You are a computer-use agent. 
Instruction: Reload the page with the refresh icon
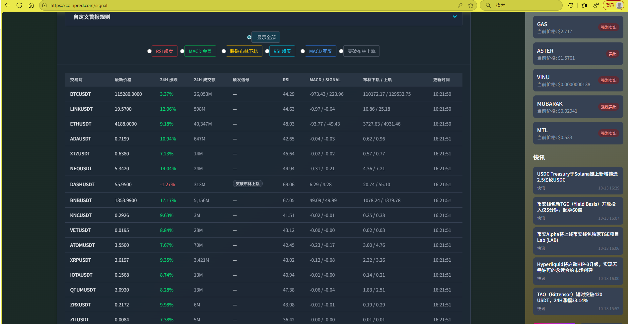pos(19,5)
